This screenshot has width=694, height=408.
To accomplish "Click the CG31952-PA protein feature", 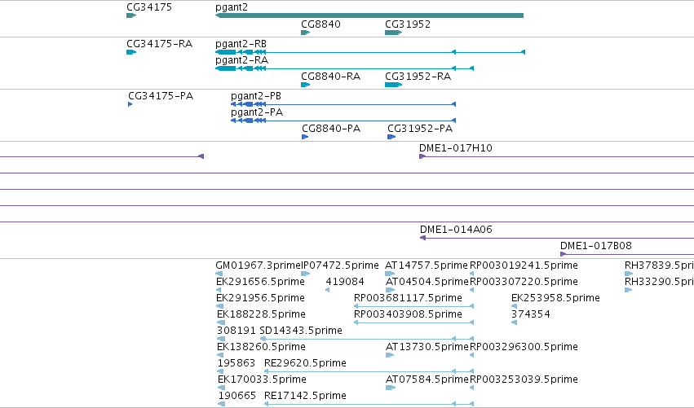I will (391, 137).
